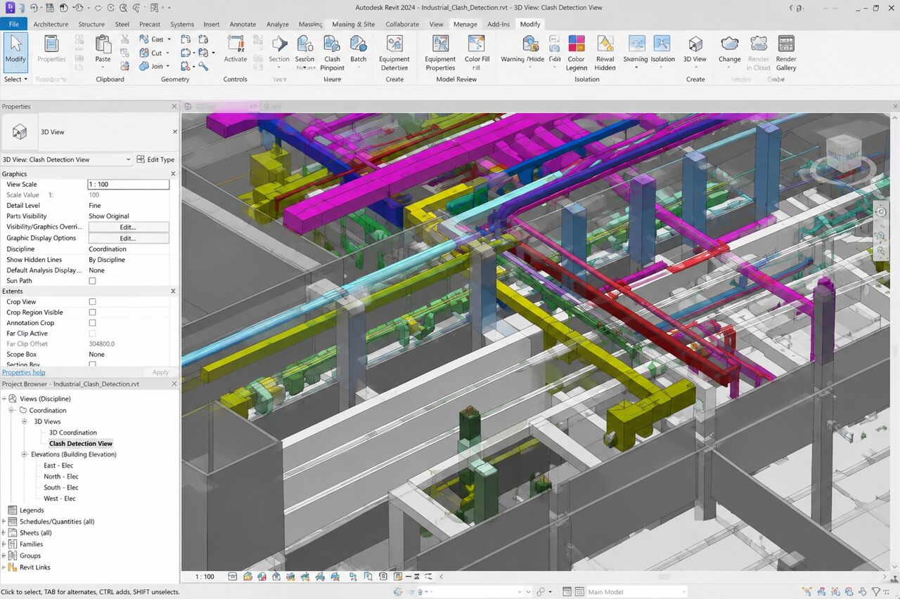Click the Apply button in Properties

coord(160,372)
